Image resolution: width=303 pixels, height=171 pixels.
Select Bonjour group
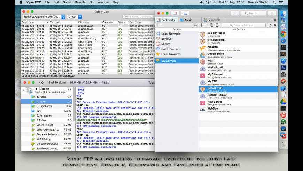click(x=177, y=39)
